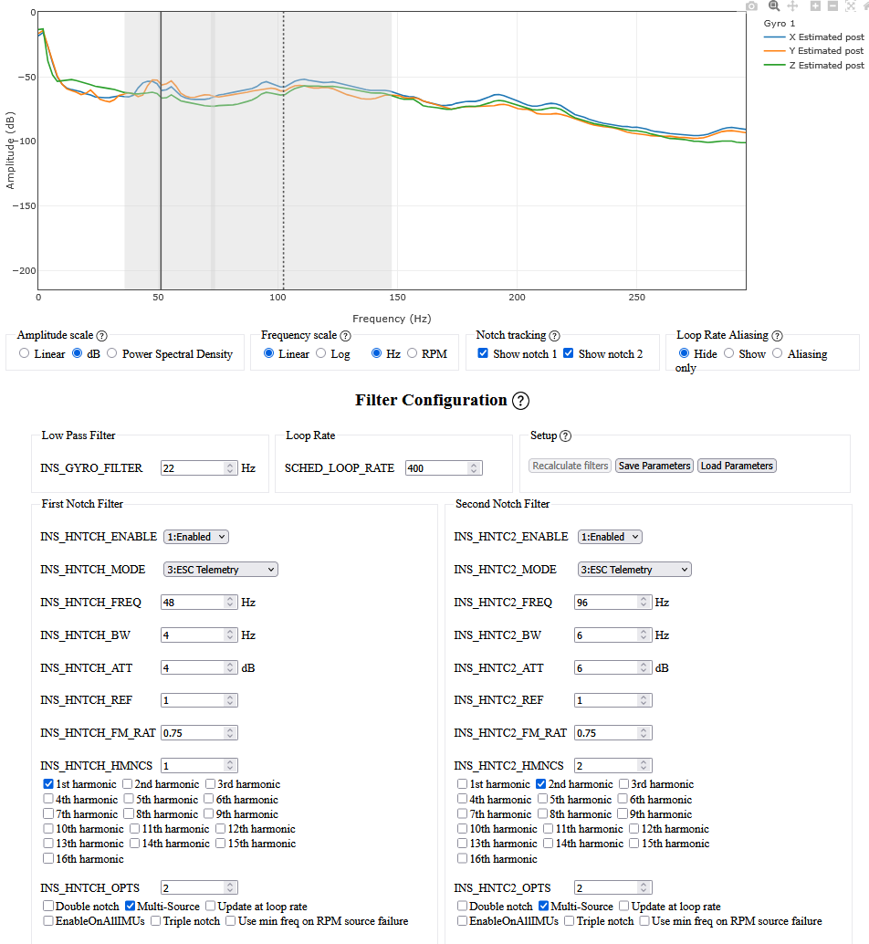The image size is (869, 944).
Task: Enable Double notch for first notch filter
Action: tap(48, 907)
